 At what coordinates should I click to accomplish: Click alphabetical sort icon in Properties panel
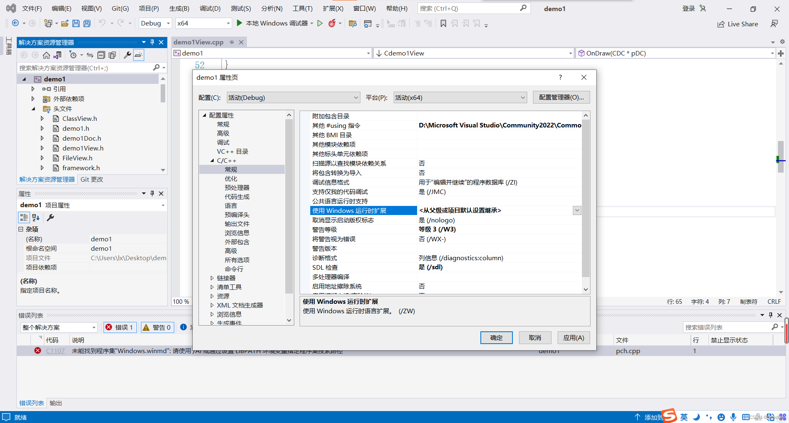(x=36, y=217)
